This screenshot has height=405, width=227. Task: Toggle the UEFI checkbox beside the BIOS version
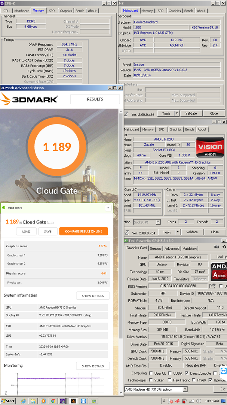pos(221,286)
